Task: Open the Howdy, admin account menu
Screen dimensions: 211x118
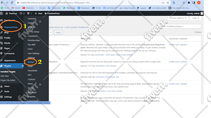Action: [x=195, y=13]
